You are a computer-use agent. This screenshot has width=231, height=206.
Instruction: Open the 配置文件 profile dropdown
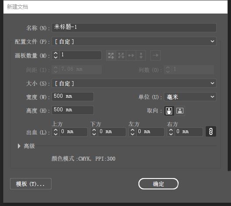134,41
